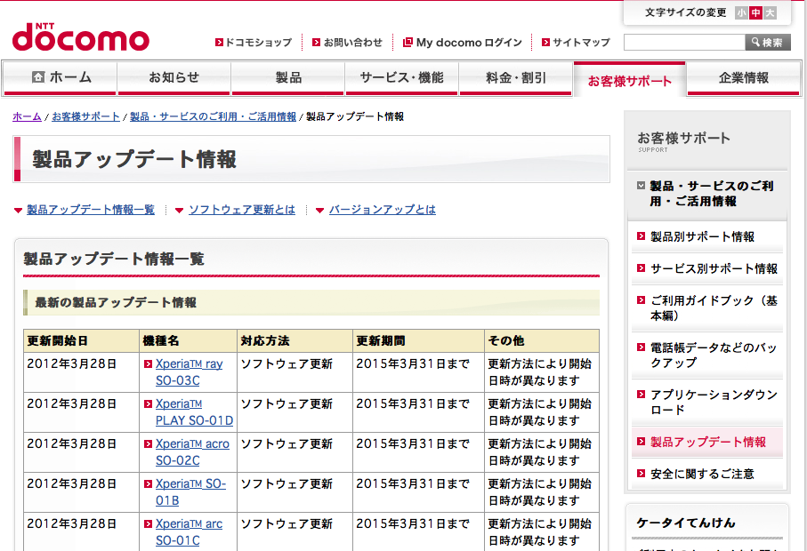The image size is (807, 551).
Task: Open Xperia arc SO-01C link
Action: 189,532
